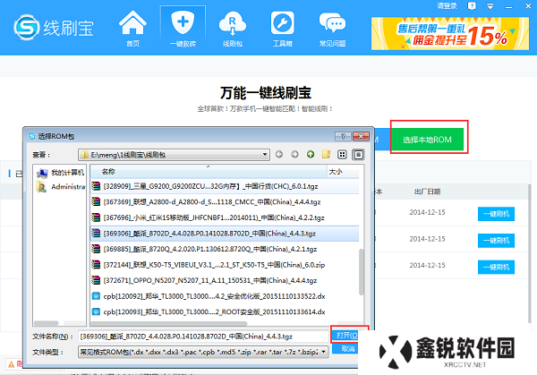Open the main menu dropdown icon in title bar
This screenshot has width=537, height=375.
[x=490, y=6]
